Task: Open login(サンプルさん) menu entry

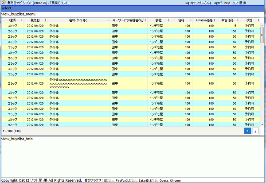Action: pos(198,3)
